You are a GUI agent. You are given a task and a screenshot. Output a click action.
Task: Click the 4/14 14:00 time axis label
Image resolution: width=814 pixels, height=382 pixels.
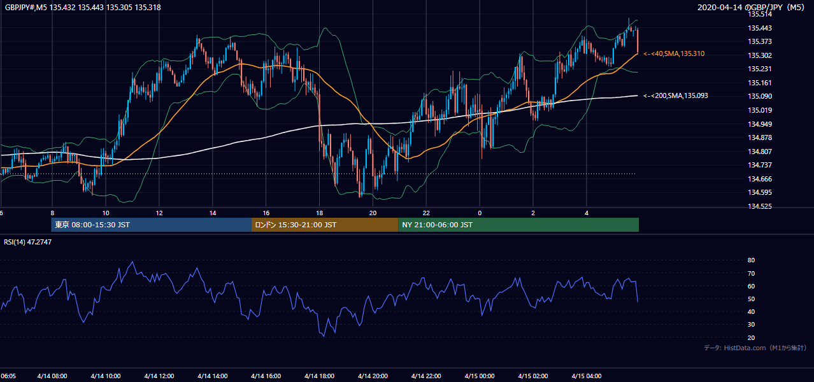coord(213,376)
